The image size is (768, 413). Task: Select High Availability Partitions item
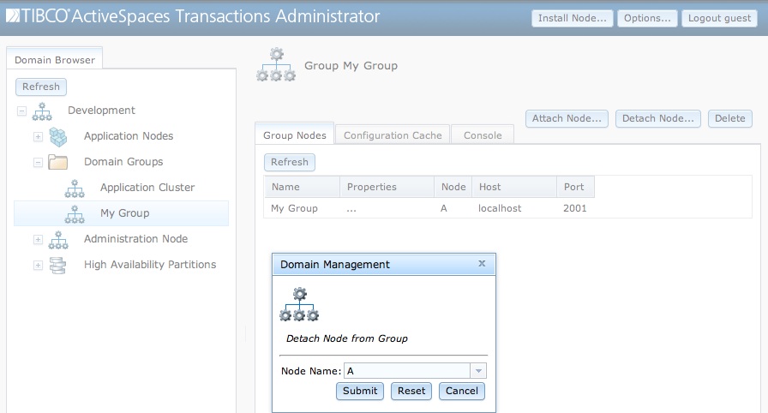[x=150, y=265]
